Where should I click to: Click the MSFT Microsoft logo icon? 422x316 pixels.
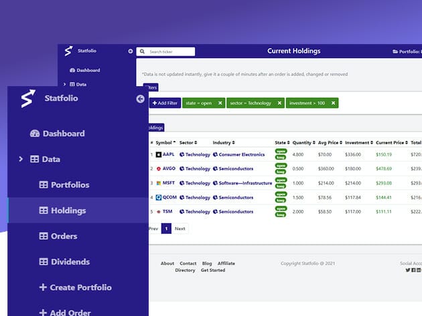(x=158, y=183)
